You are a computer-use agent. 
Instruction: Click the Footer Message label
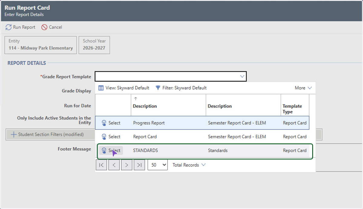click(x=74, y=149)
